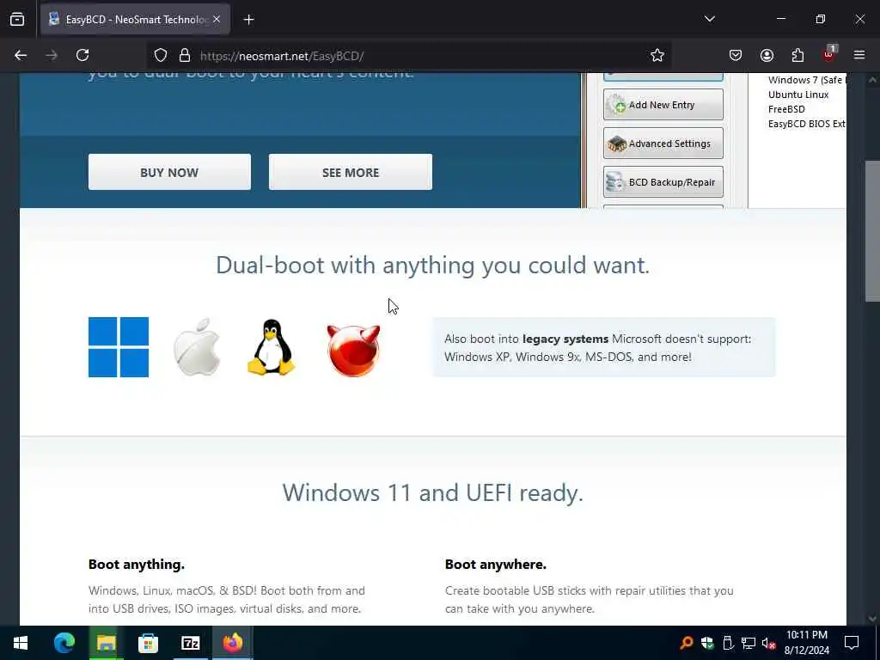Open 7-Zip from the taskbar
This screenshot has width=880, height=660.
[x=190, y=643]
